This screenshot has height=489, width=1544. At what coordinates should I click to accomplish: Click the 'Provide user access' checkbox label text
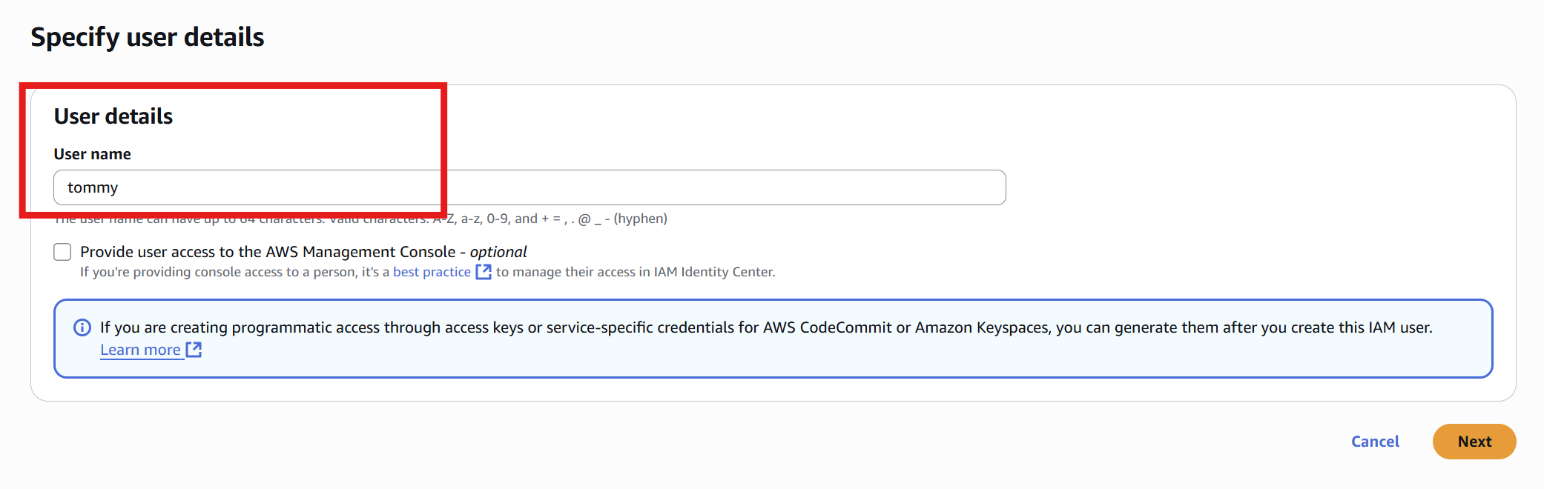coord(303,252)
